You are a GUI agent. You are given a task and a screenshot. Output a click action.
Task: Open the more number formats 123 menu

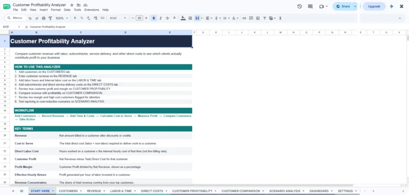click(x=102, y=18)
